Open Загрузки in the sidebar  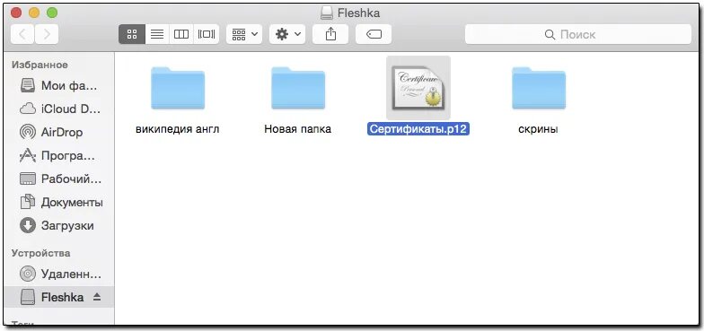pos(59,225)
